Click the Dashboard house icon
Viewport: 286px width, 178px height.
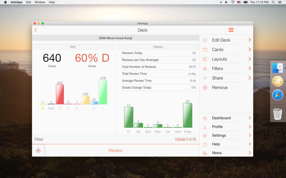205,119
